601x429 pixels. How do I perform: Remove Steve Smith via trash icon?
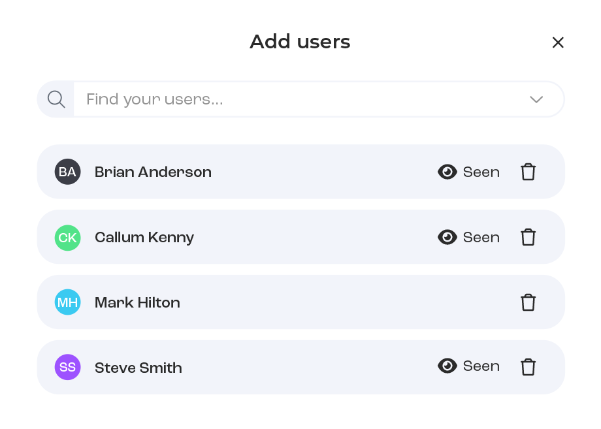(528, 367)
